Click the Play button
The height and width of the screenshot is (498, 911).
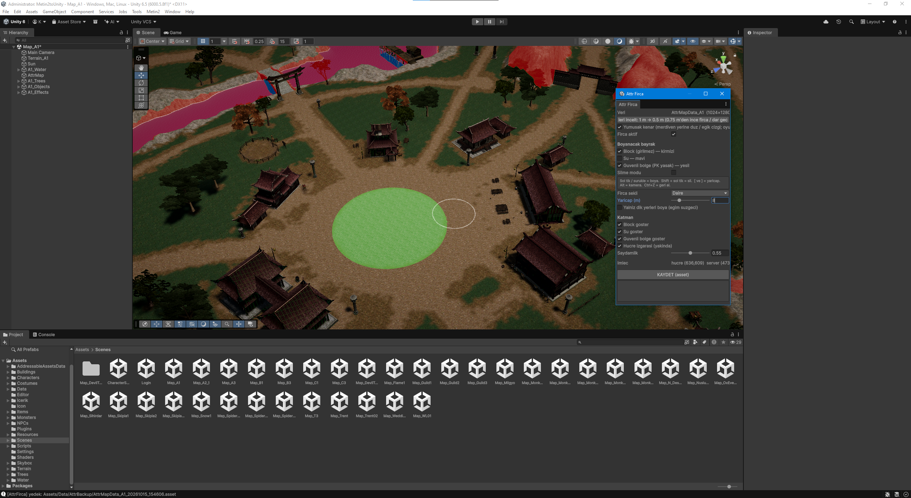477,22
